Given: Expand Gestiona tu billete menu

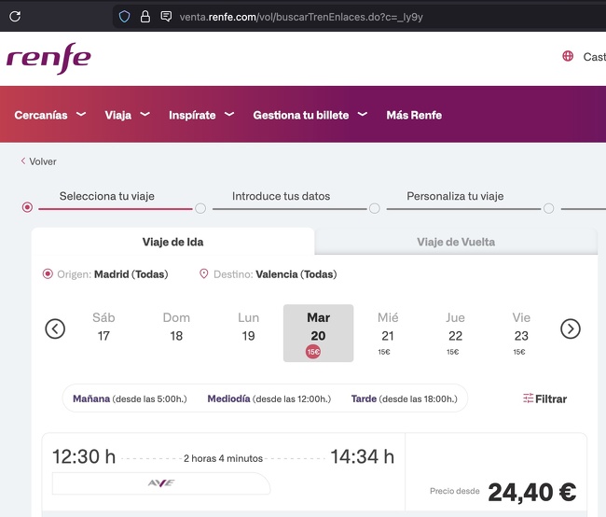Looking at the screenshot, I should (x=310, y=115).
